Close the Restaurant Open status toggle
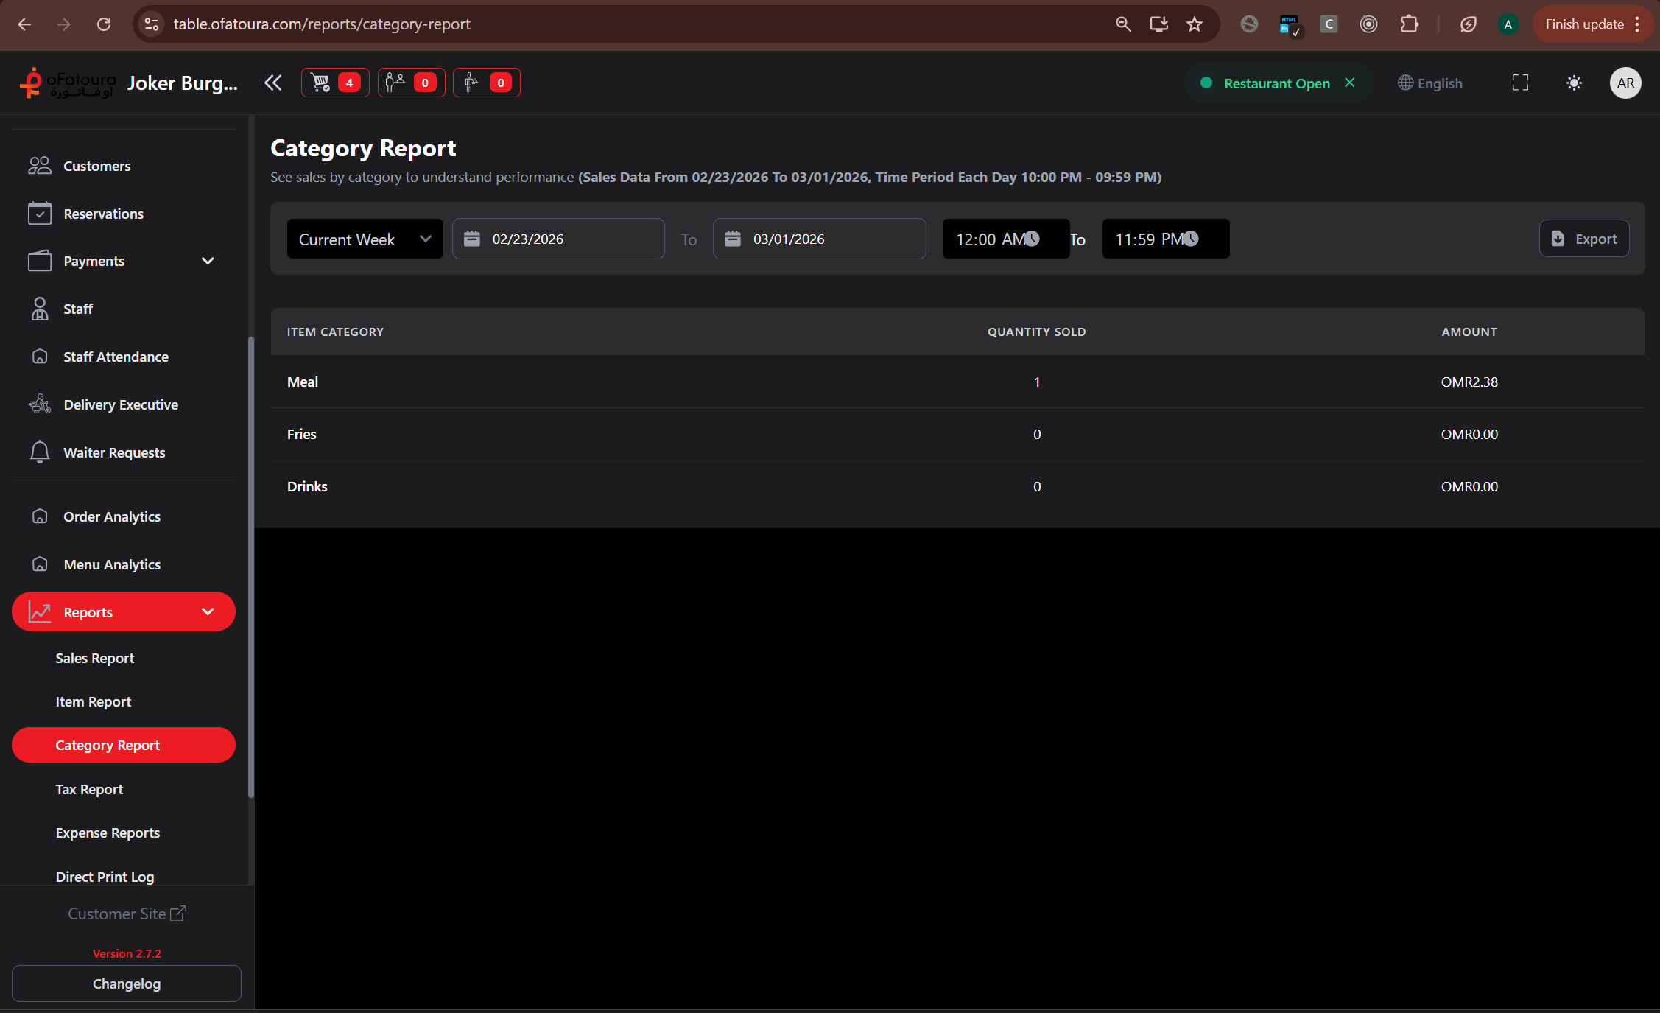Screen dimensions: 1660x1013 click(x=1350, y=83)
